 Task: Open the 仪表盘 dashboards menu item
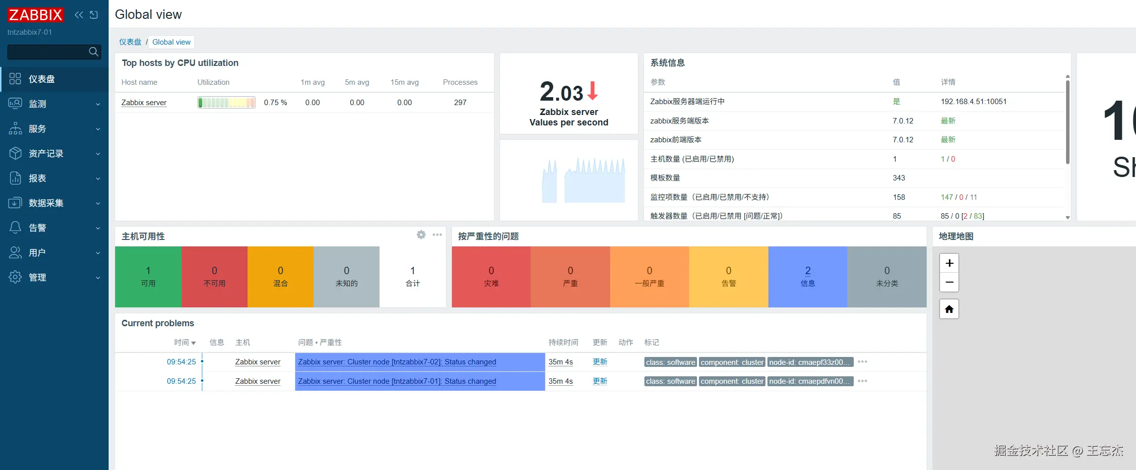[x=54, y=79]
